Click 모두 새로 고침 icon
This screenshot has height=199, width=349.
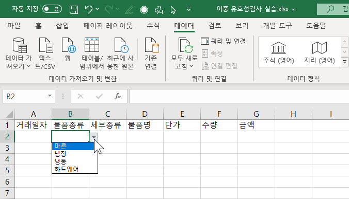coord(185,45)
